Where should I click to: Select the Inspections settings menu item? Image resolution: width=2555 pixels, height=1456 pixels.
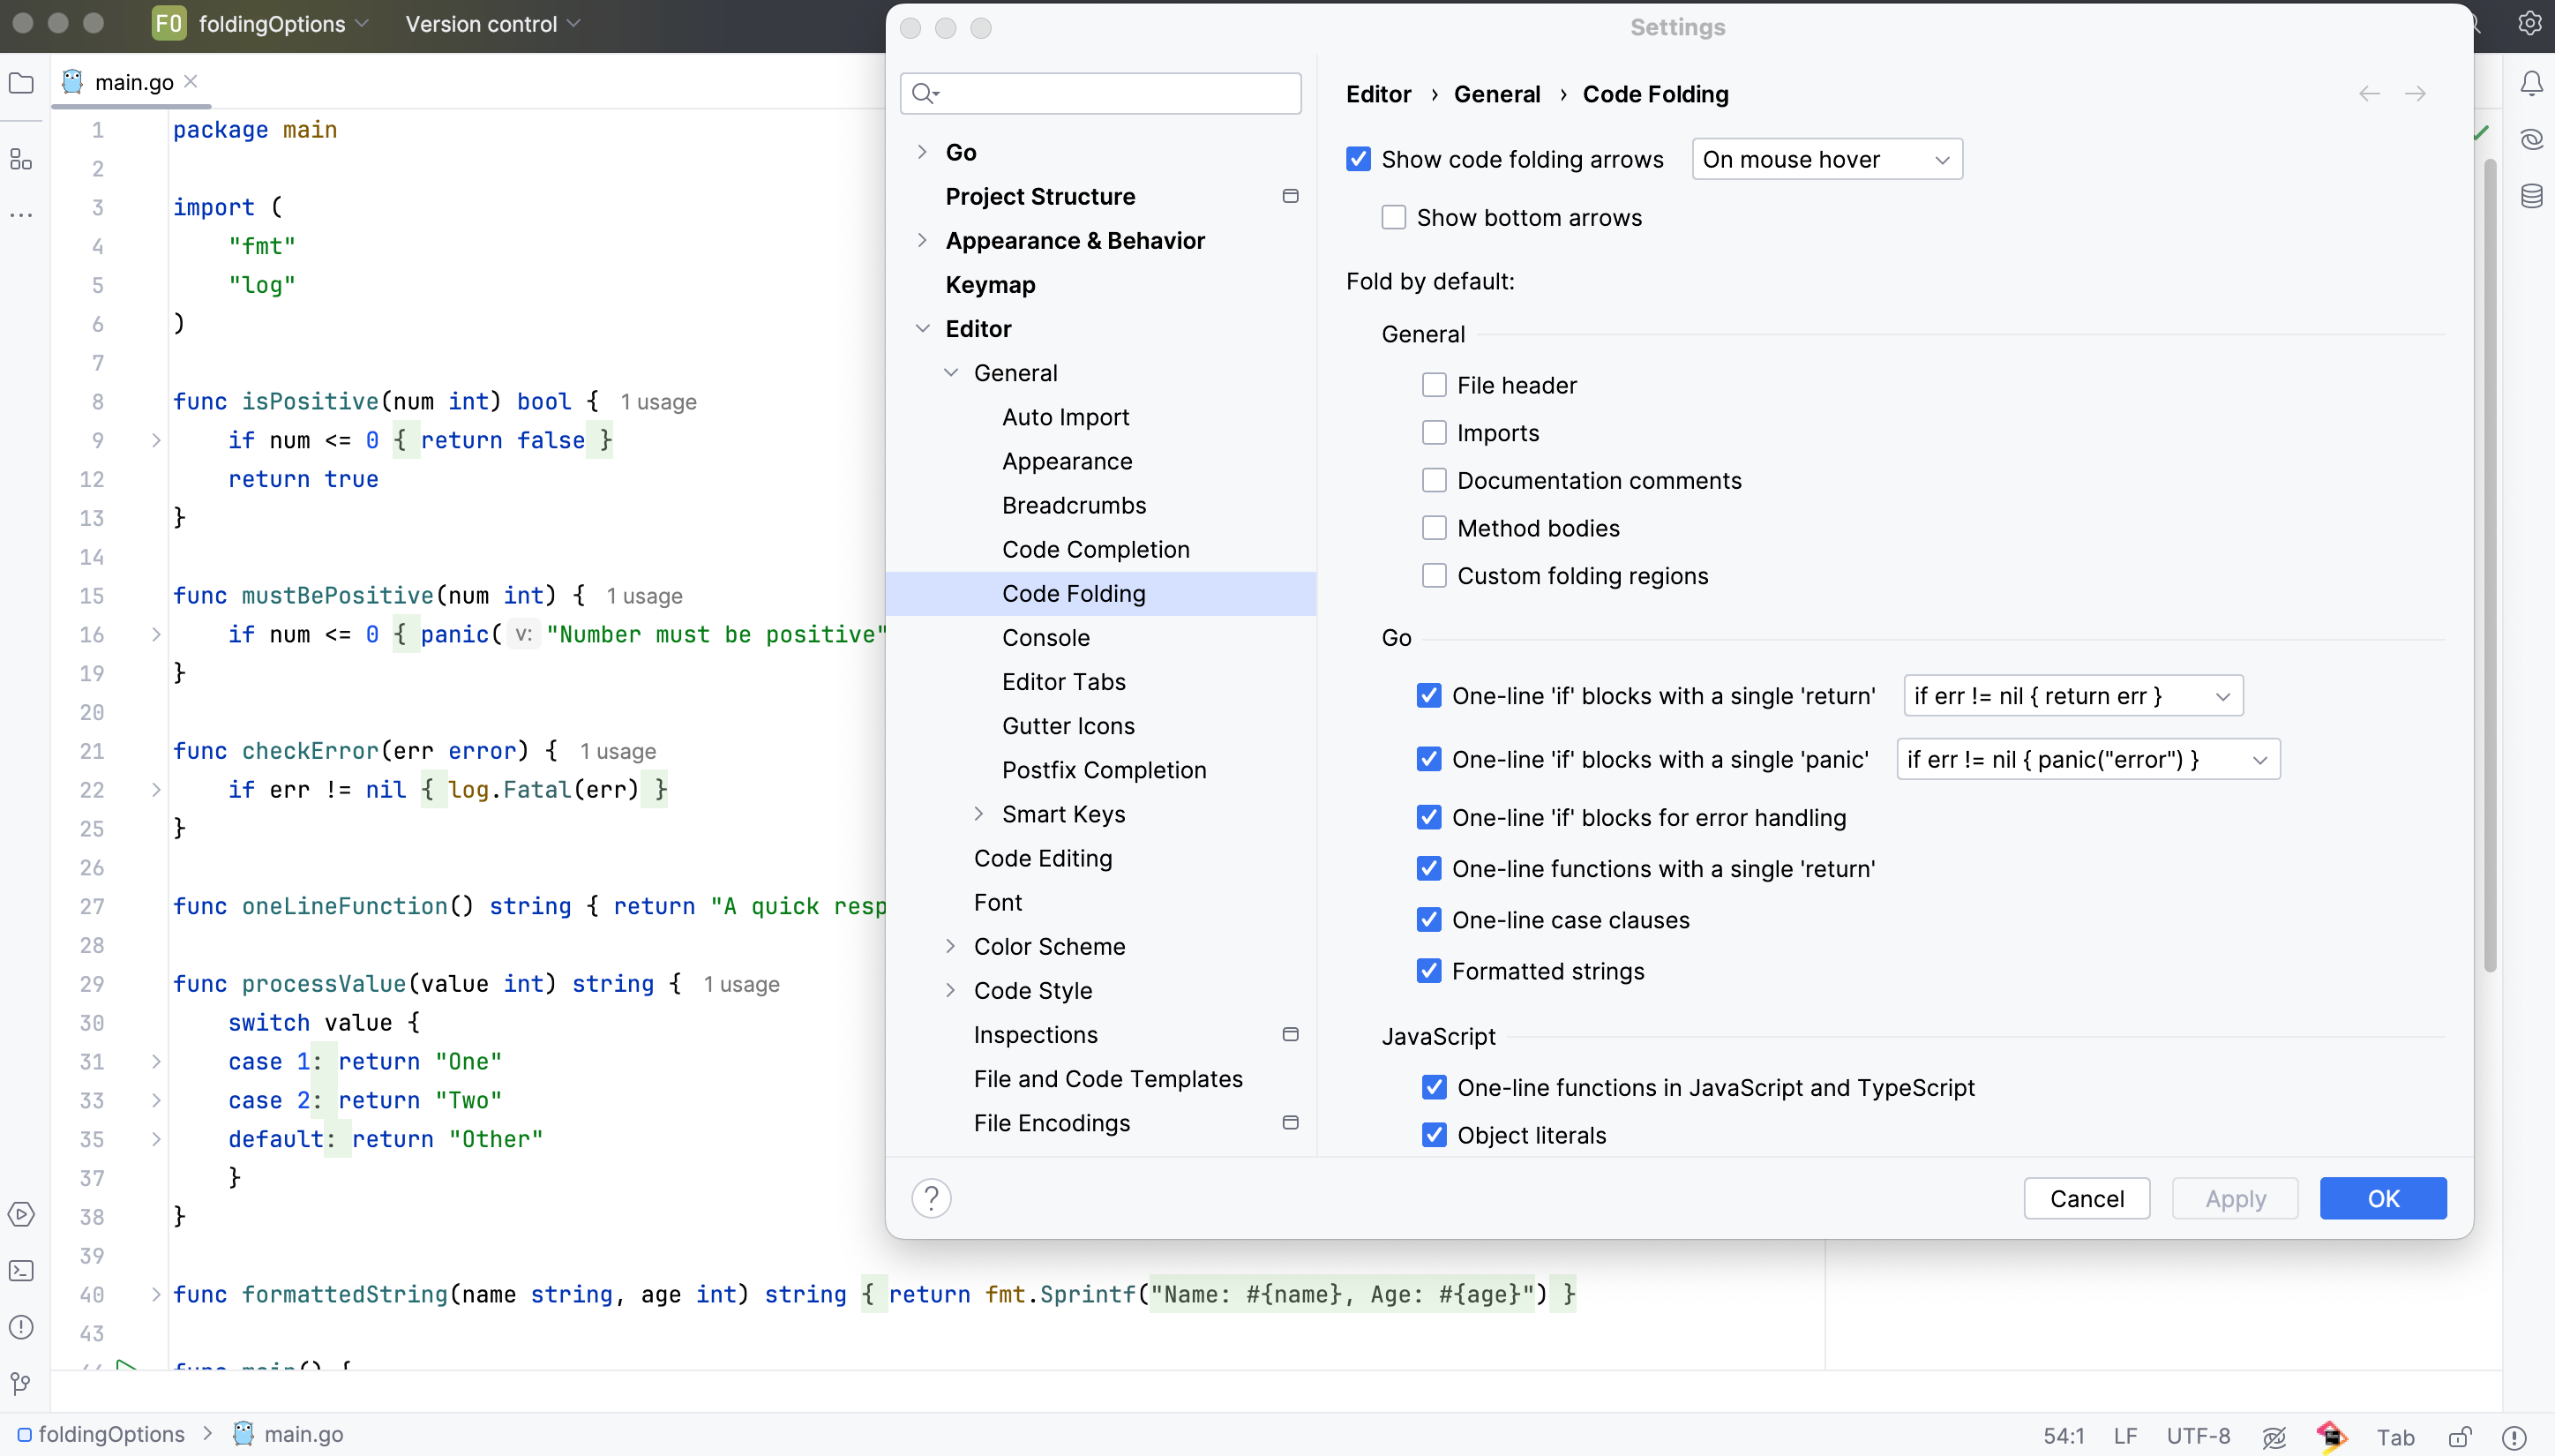1036,1033
